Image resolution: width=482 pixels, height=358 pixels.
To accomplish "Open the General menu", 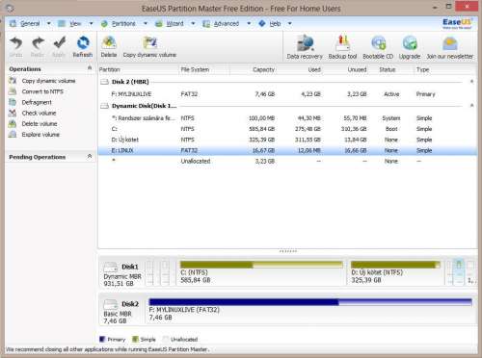I will click(30, 23).
